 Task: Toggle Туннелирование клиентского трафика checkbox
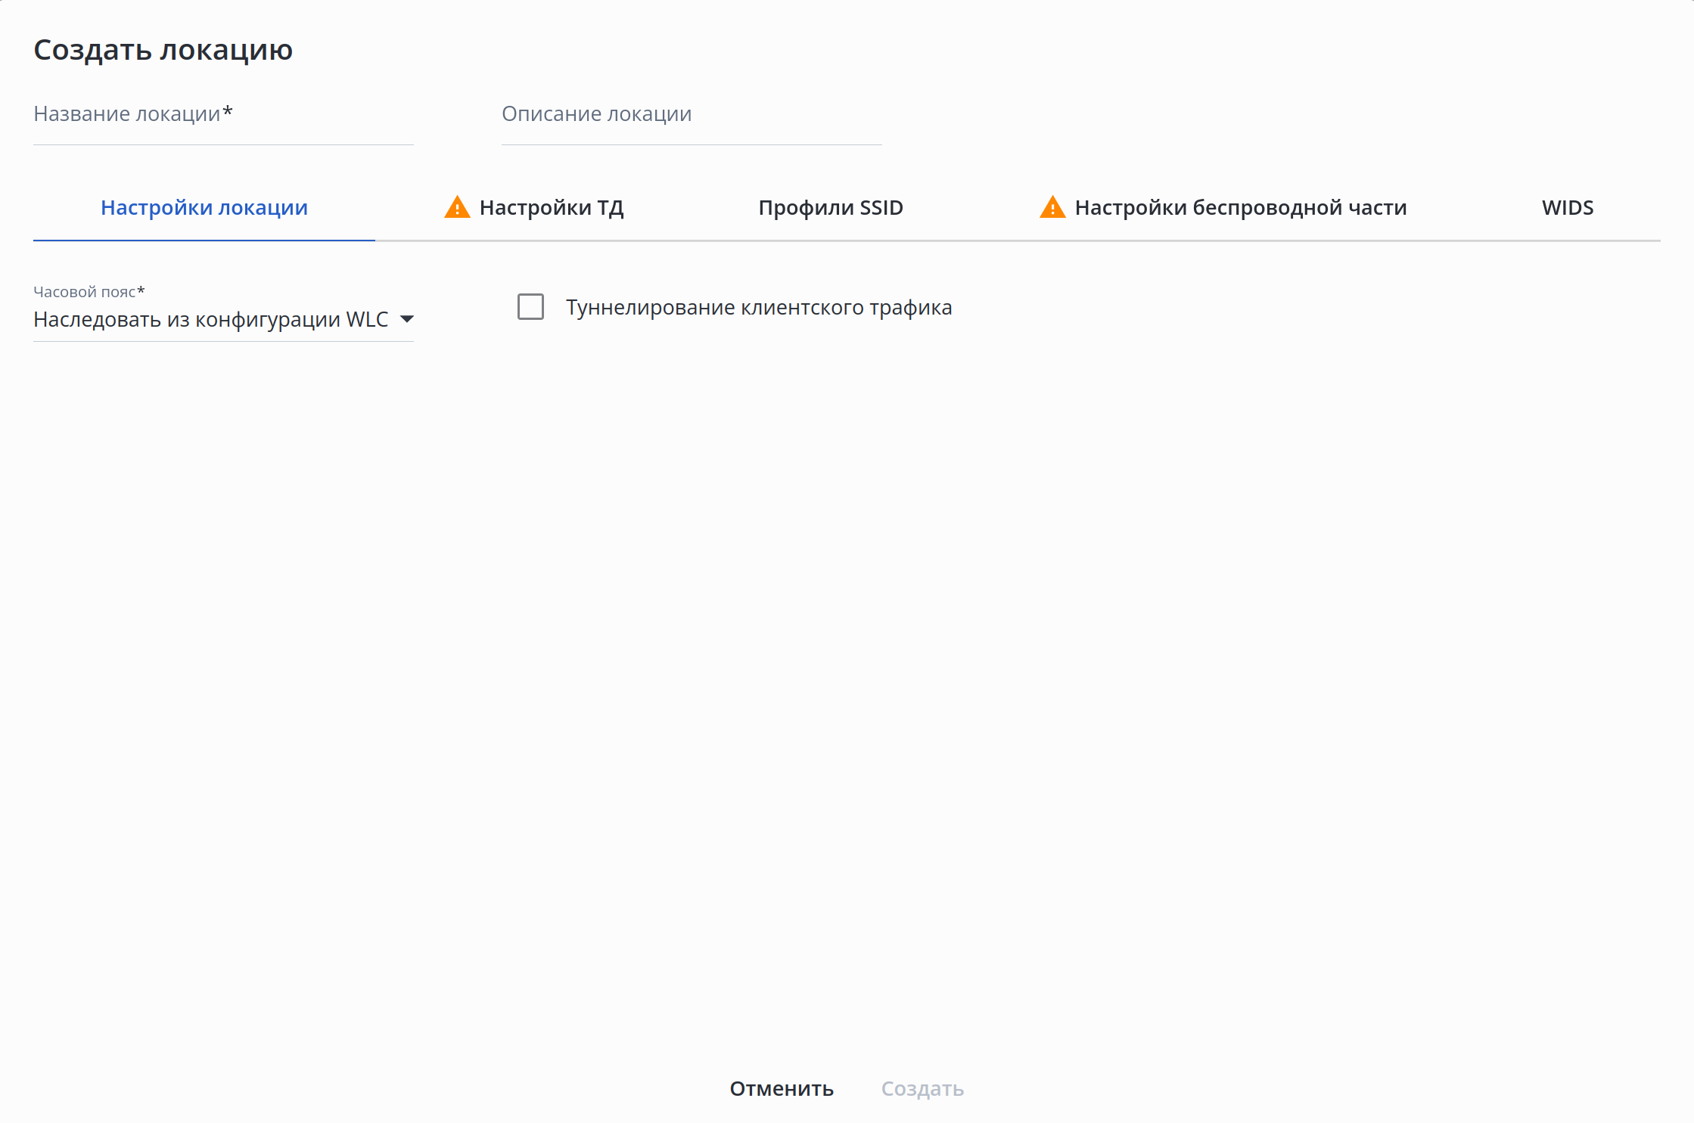530,307
